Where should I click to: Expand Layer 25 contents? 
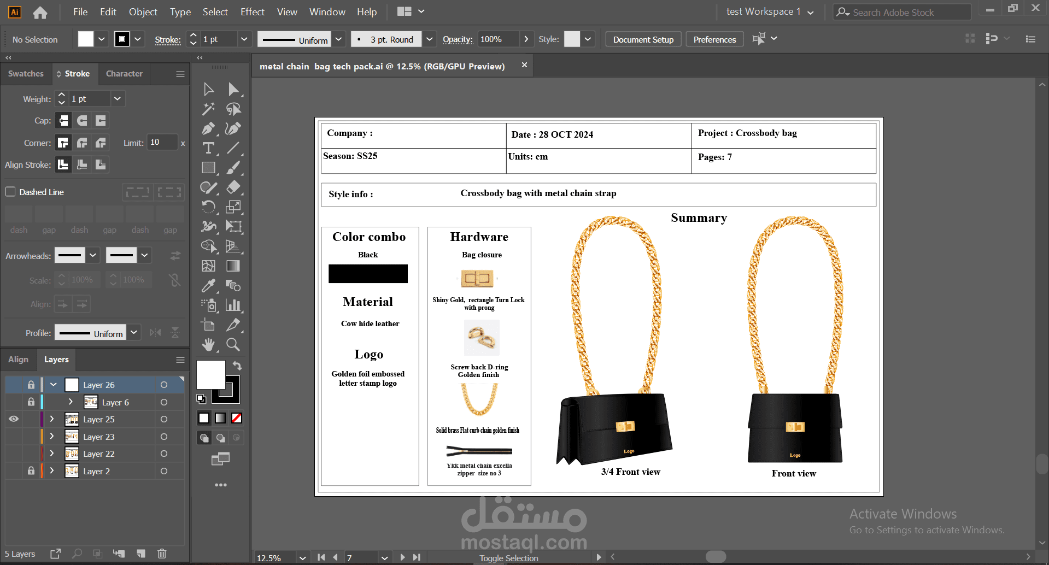tap(52, 419)
